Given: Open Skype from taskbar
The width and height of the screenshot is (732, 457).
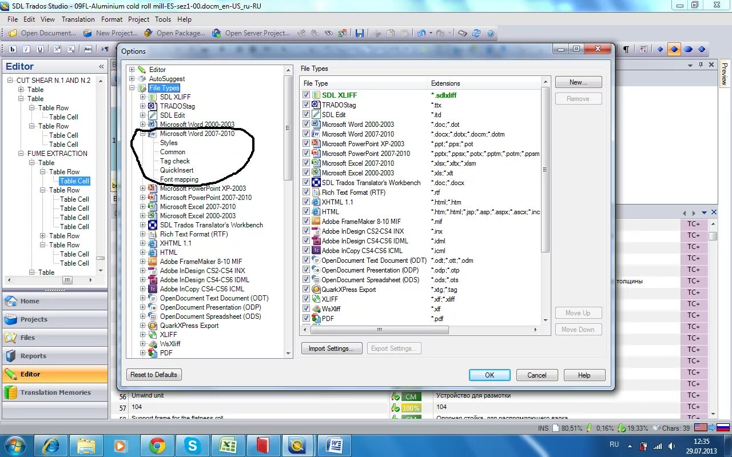Looking at the screenshot, I should (x=193, y=445).
